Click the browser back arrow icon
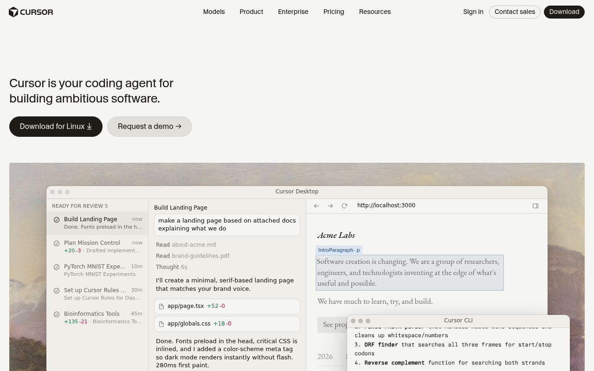 316,206
